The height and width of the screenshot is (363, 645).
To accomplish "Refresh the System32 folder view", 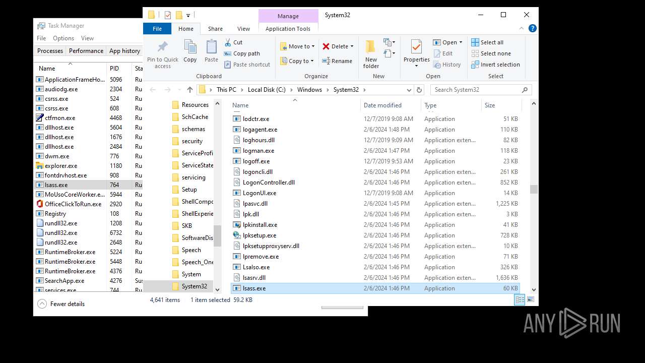I will pyautogui.click(x=419, y=90).
